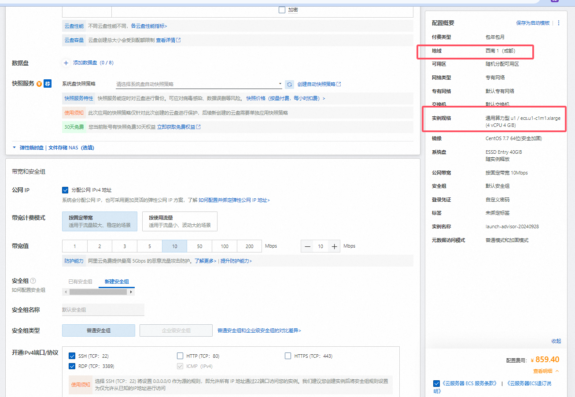Enable the HTTPS (TCP: 443) port
This screenshot has height=397, width=575.
point(288,356)
